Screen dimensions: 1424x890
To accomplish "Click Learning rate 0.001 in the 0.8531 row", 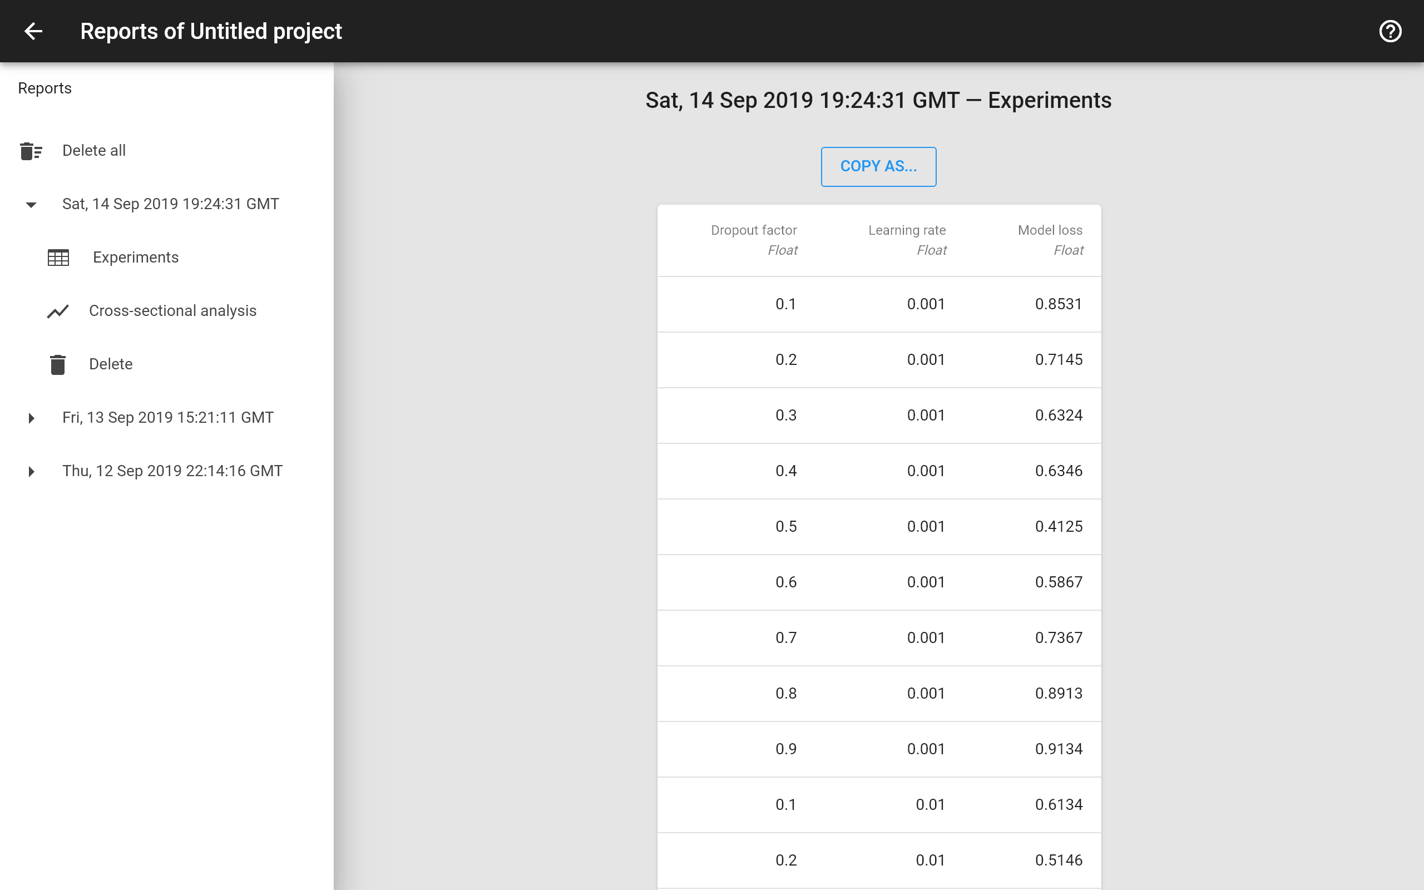I will (926, 304).
